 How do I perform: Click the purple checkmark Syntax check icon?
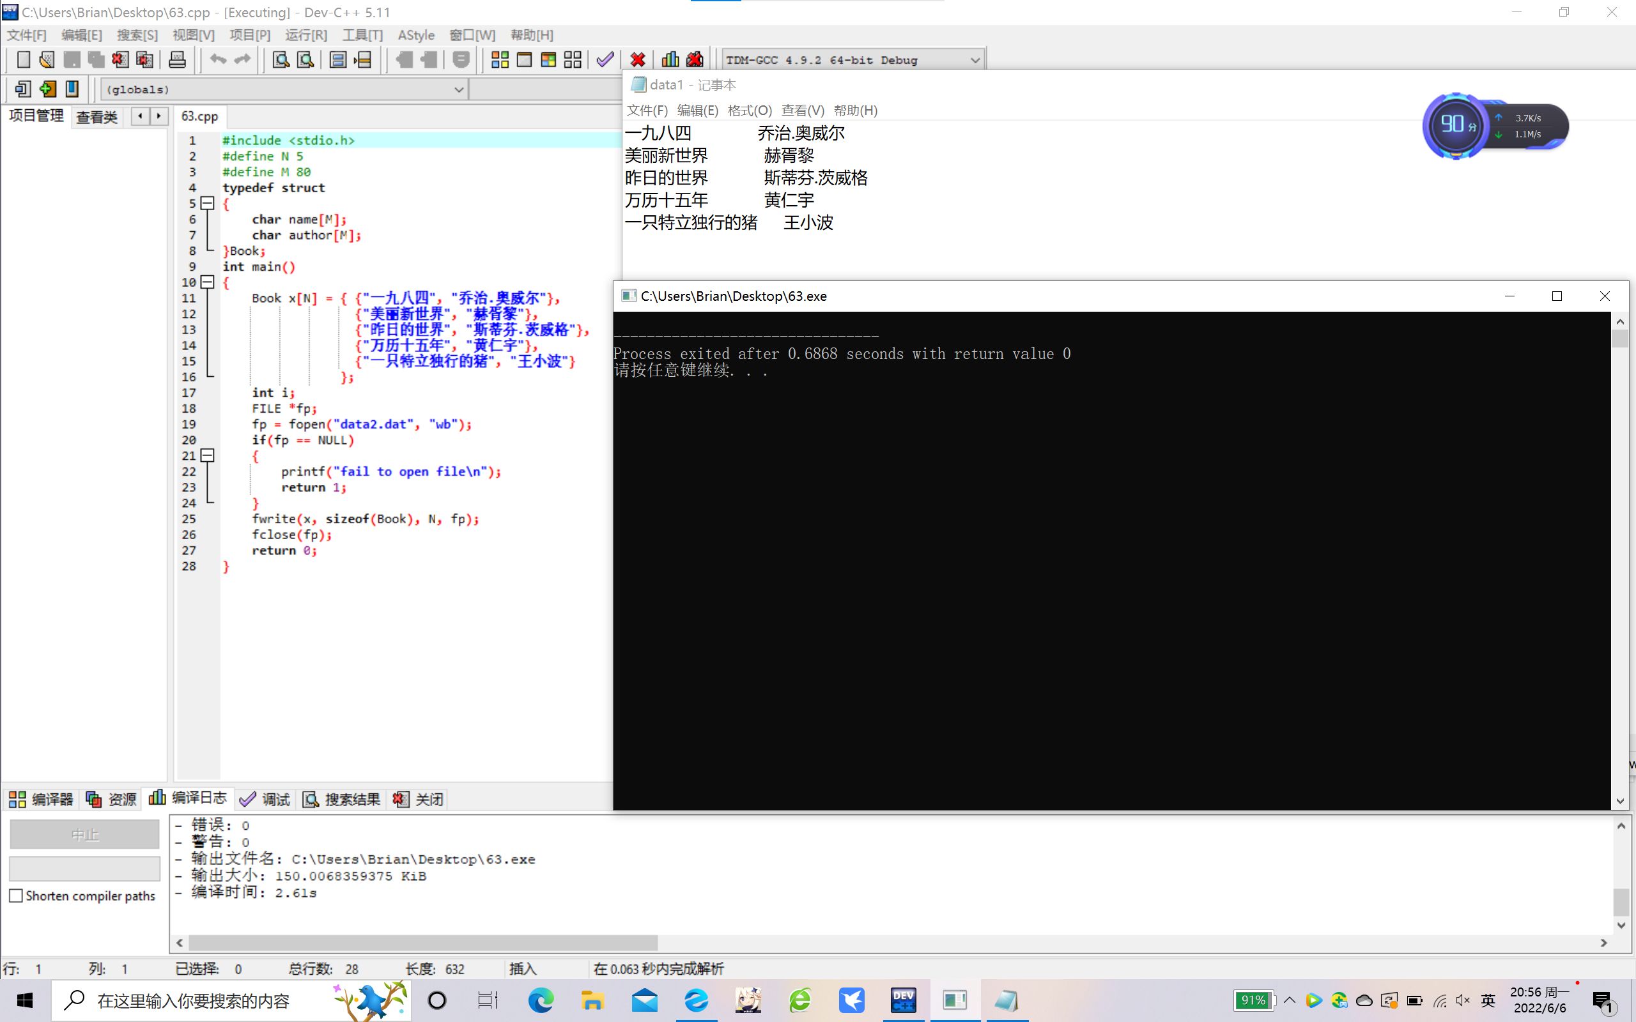click(x=605, y=59)
